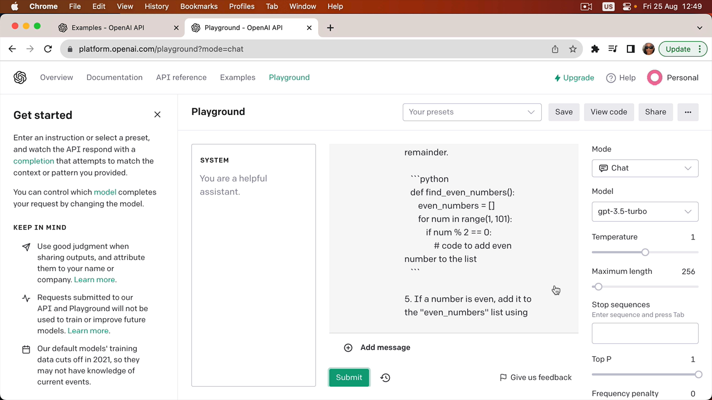The height and width of the screenshot is (400, 712).
Task: Open the ellipsis more-options icon
Action: [688, 112]
